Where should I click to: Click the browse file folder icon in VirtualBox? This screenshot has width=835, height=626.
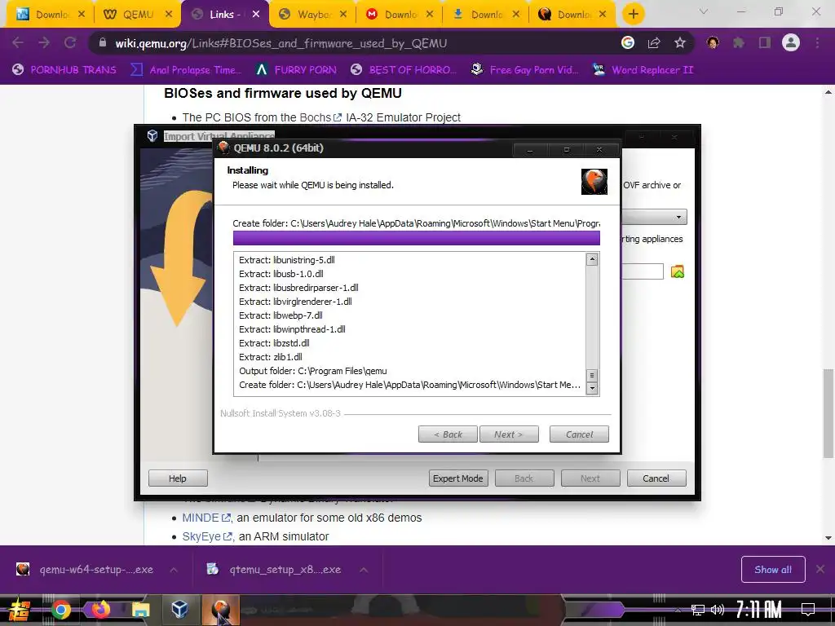point(678,271)
